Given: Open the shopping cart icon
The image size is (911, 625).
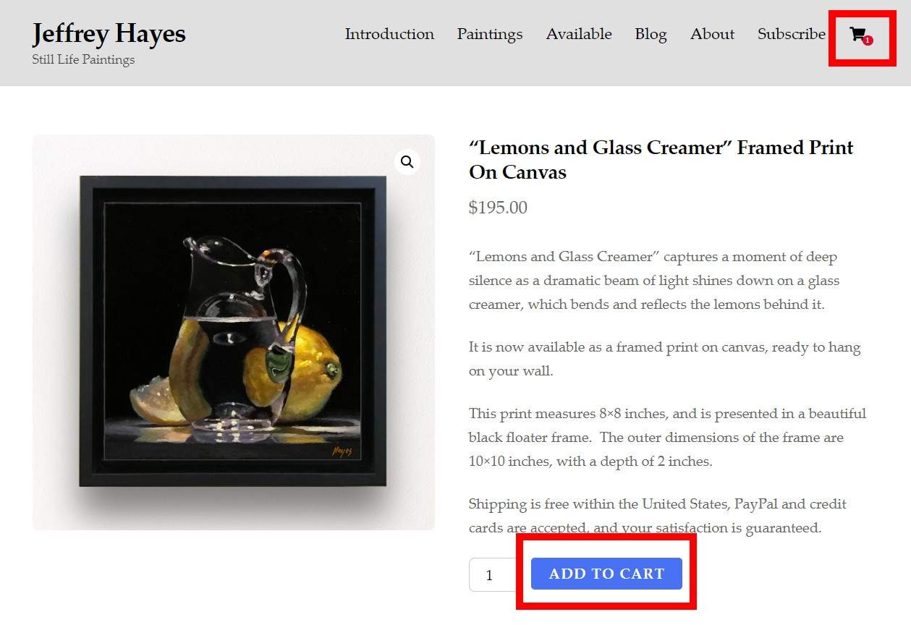Looking at the screenshot, I should 857,34.
